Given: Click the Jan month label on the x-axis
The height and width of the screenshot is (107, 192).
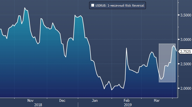Looking at the screenshot, I should tap(95, 100).
